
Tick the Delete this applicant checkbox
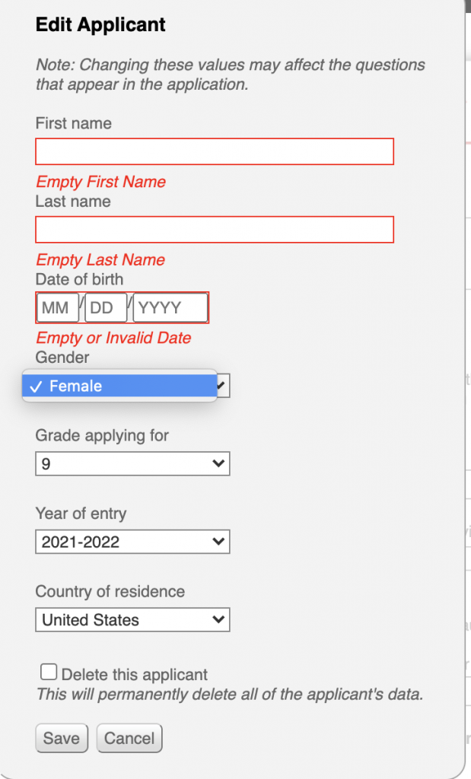click(x=49, y=672)
